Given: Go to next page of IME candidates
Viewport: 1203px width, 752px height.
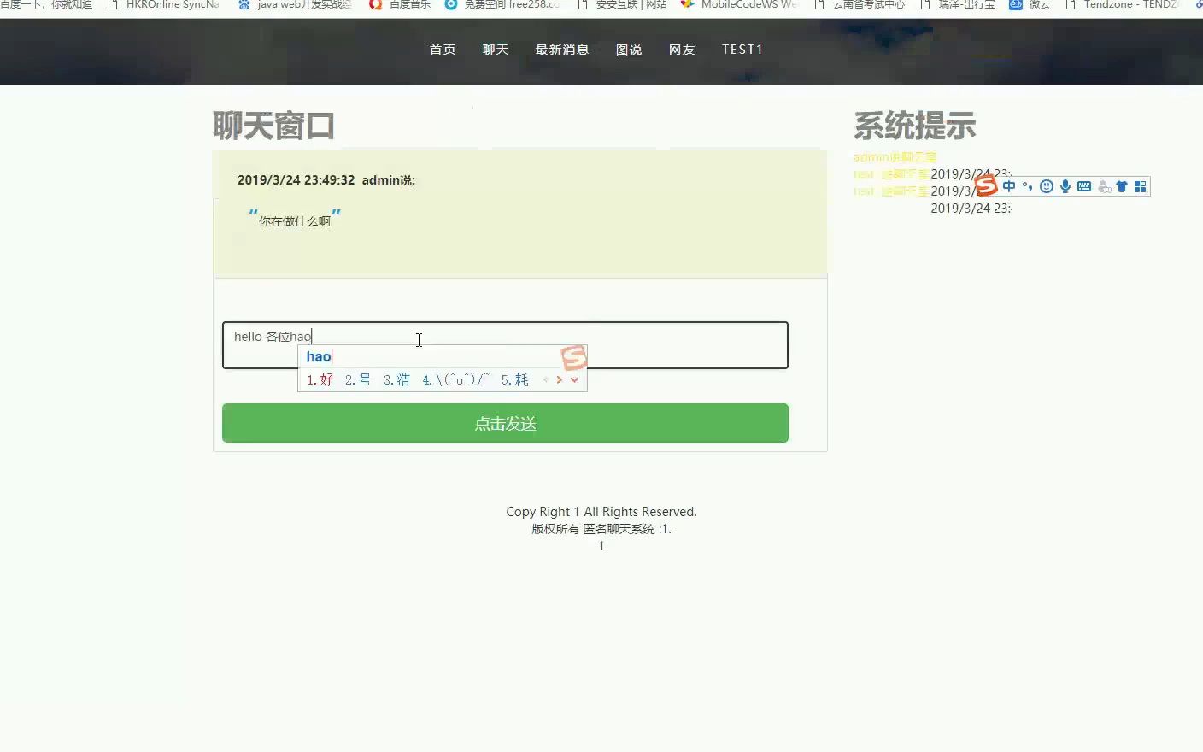Looking at the screenshot, I should tap(560, 379).
